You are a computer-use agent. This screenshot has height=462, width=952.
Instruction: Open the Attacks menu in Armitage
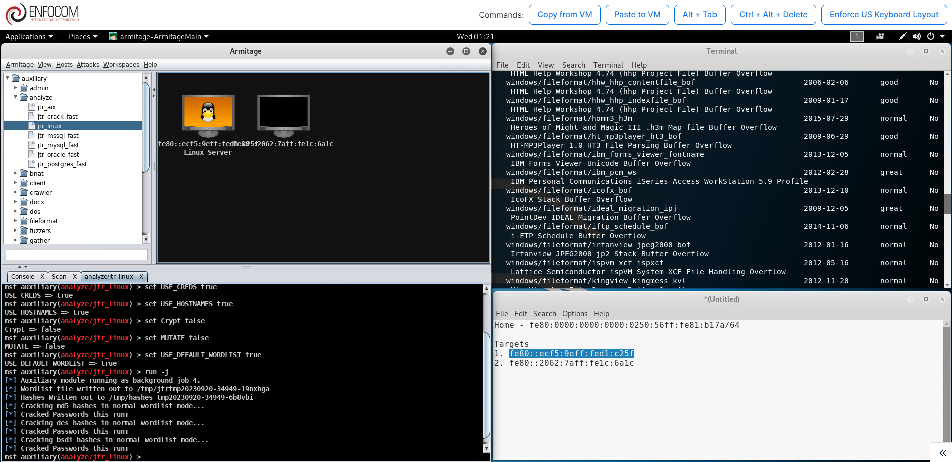[88, 64]
